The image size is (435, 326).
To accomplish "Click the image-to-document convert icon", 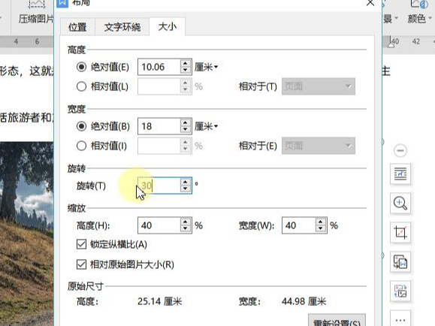I will pos(400,262).
